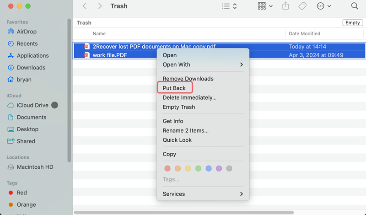Open the list view options dropdown
This screenshot has height=215, width=366.
pos(229,6)
